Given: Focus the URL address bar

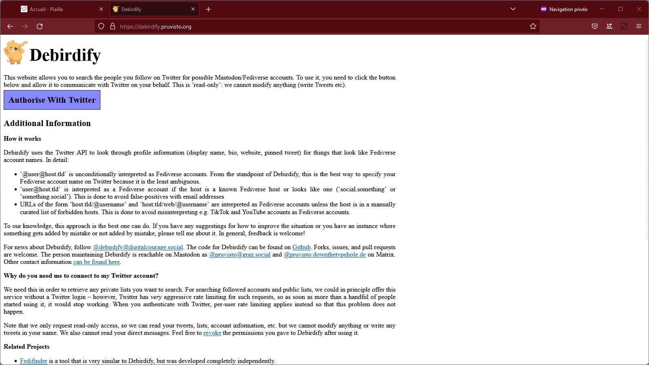Looking at the screenshot, I should (x=318, y=27).
